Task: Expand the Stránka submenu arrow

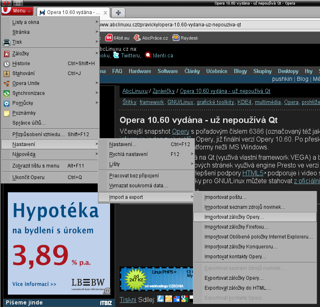Action: click(x=97, y=31)
